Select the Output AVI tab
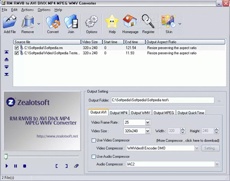The width and height of the screenshot is (230, 181). (98, 112)
